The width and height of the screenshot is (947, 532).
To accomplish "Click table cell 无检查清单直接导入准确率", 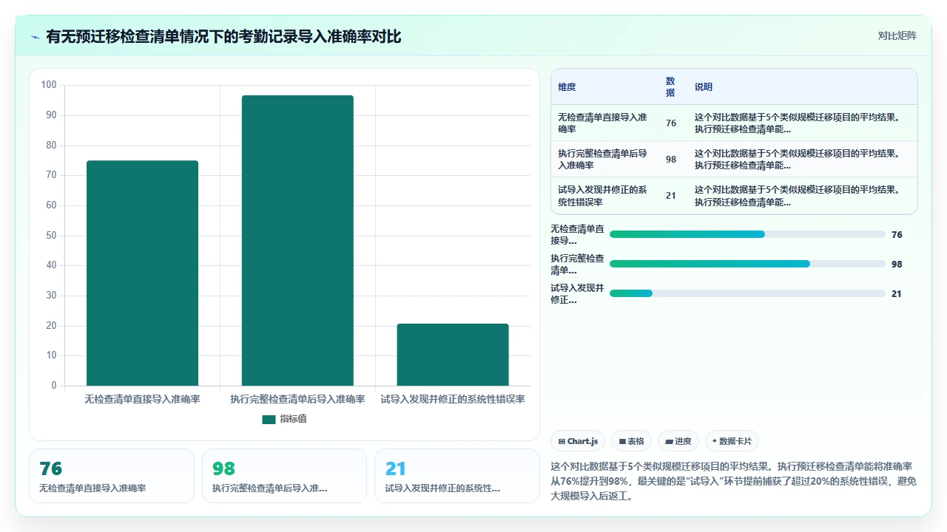I will click(x=604, y=123).
